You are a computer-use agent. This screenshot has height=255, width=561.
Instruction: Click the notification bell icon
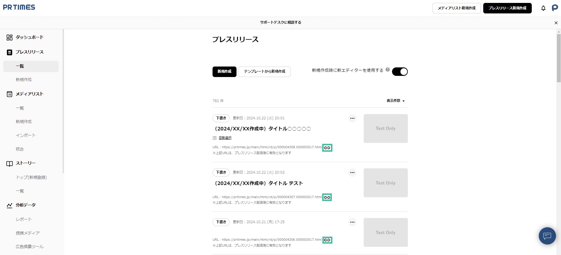click(x=543, y=8)
